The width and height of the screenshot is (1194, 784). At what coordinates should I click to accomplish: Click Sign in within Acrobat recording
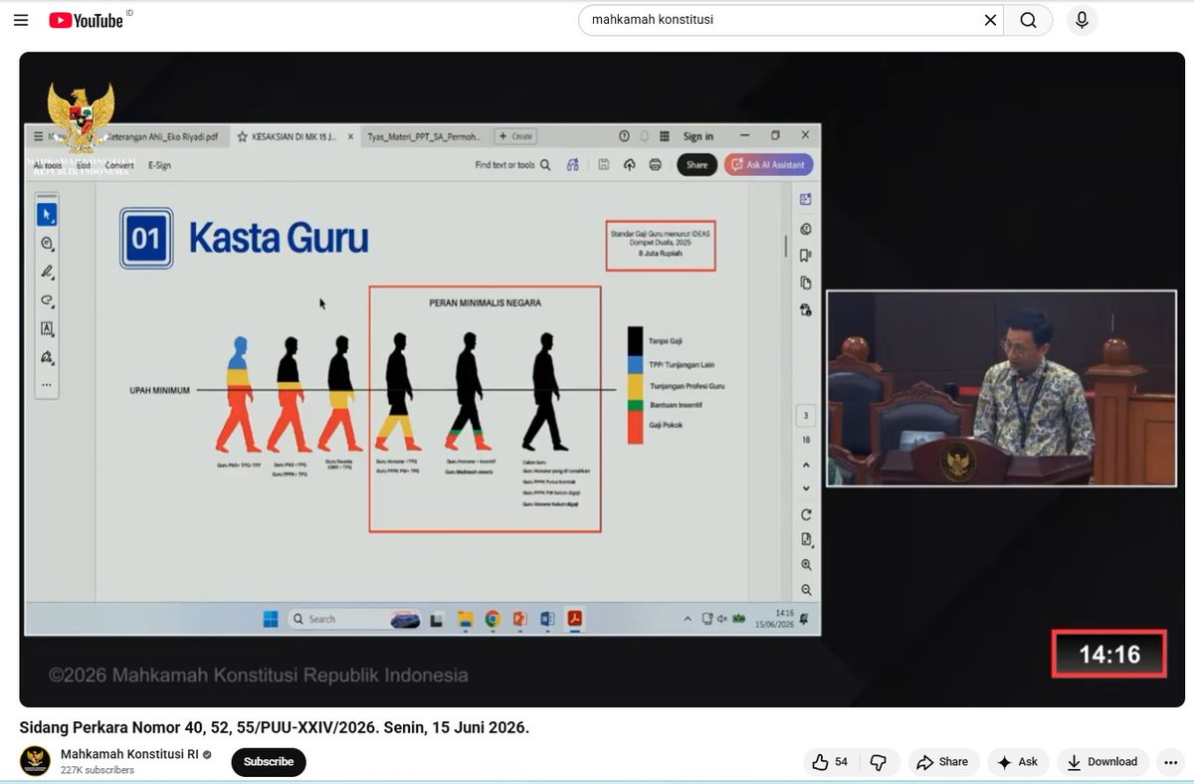[x=698, y=136]
